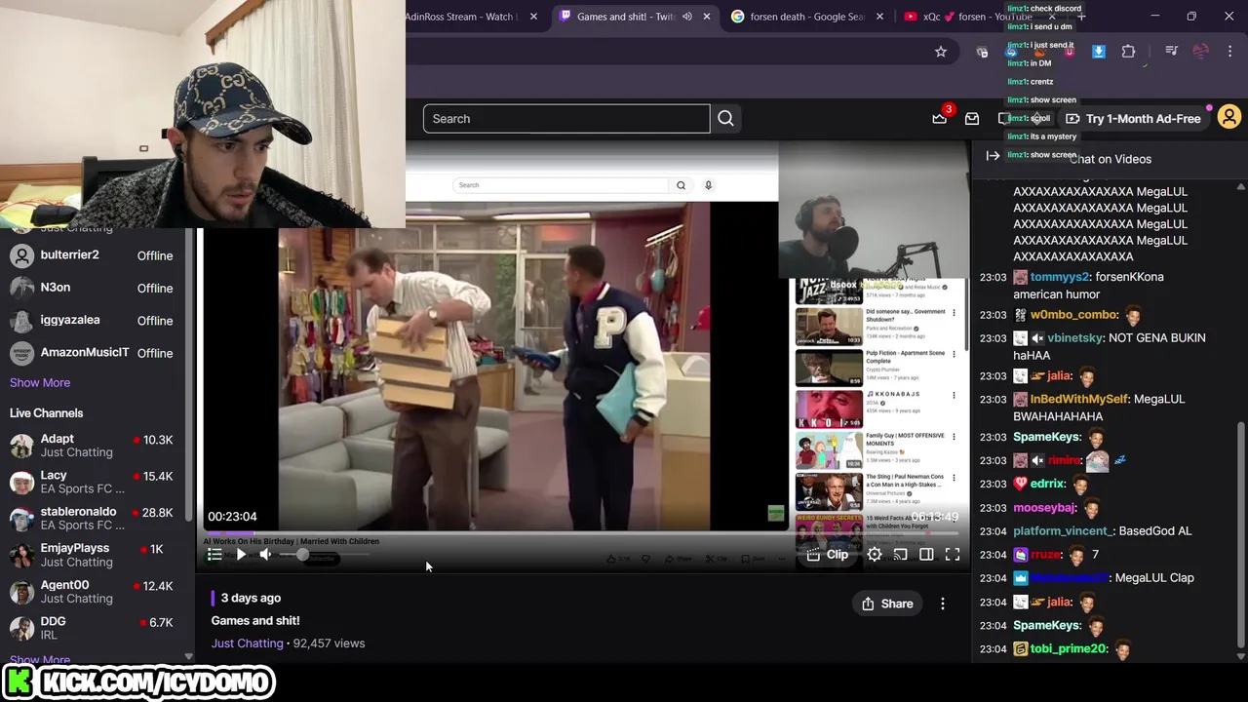This screenshot has width=1248, height=702.
Task: Toggle theatre mode icon in the player
Action: [926, 555]
